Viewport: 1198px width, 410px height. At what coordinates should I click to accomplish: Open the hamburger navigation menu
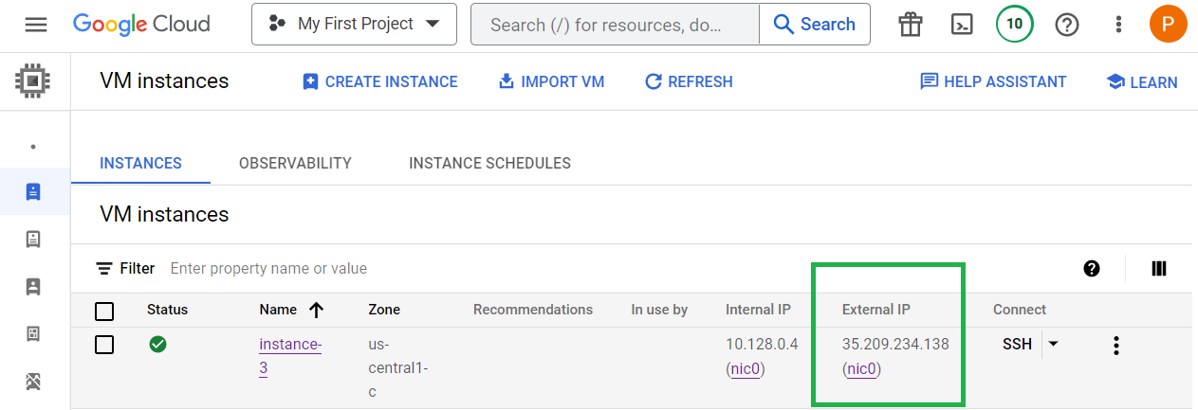[x=36, y=25]
